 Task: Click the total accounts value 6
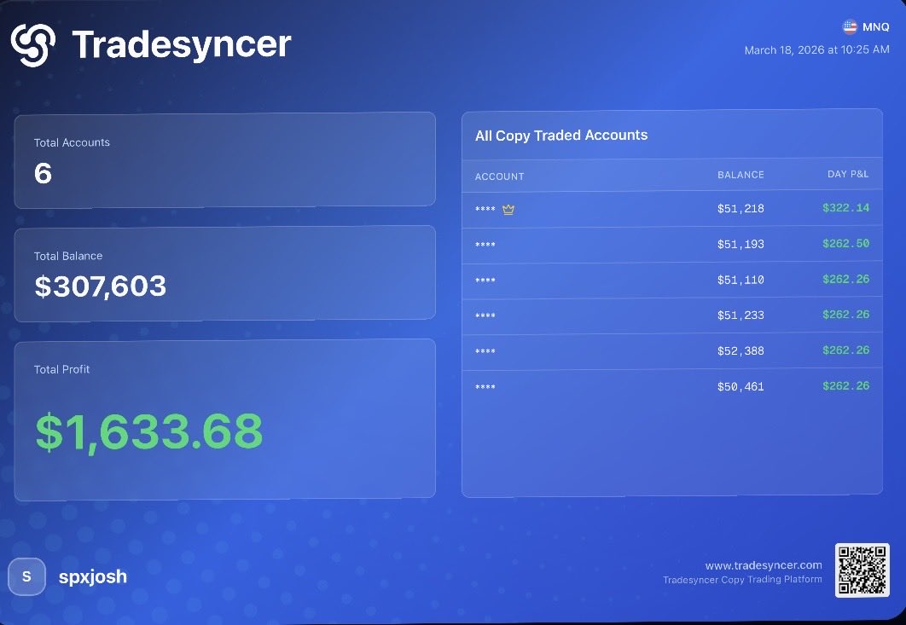pos(43,173)
